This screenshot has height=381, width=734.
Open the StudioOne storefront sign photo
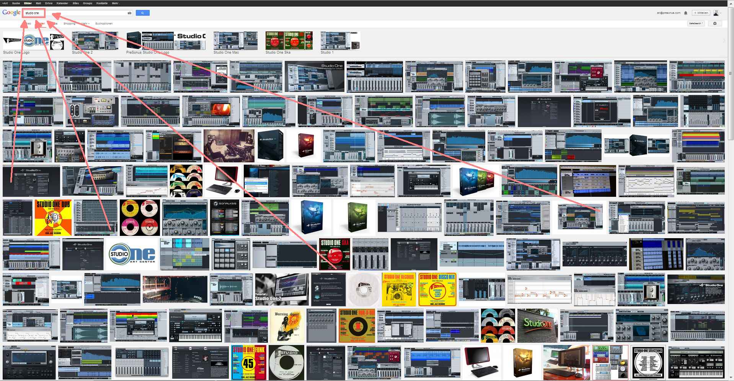tap(537, 326)
